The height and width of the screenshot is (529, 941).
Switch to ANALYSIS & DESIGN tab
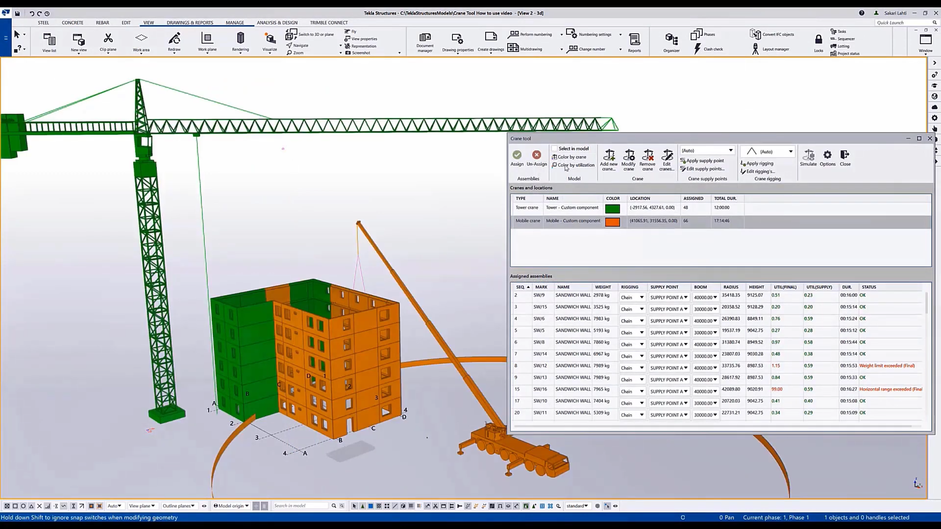[x=277, y=23]
